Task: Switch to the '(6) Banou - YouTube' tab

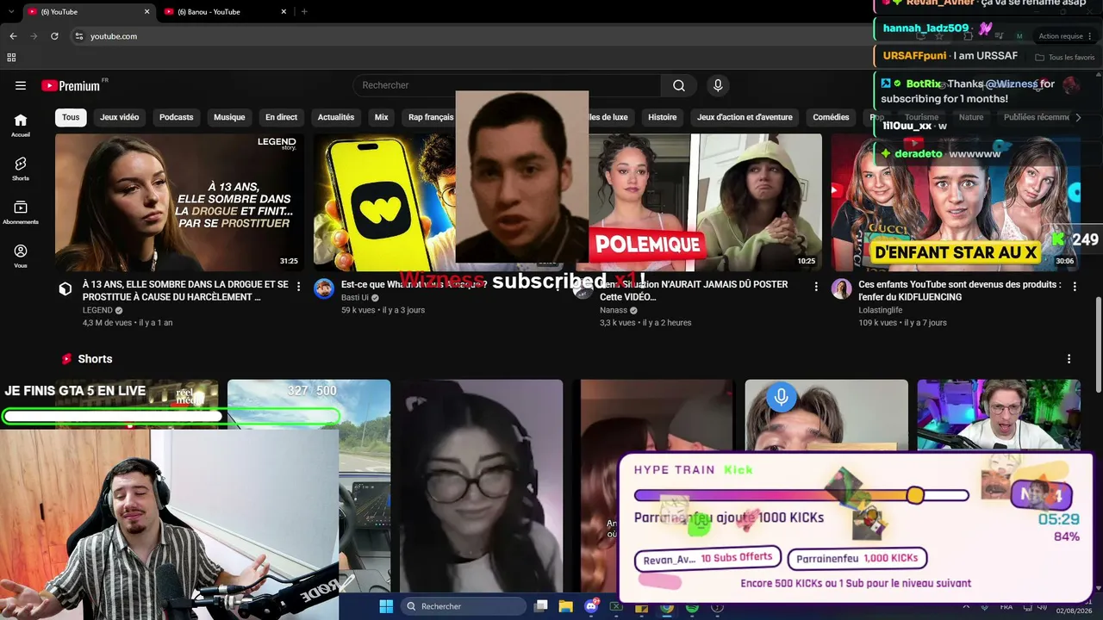Action: click(224, 11)
